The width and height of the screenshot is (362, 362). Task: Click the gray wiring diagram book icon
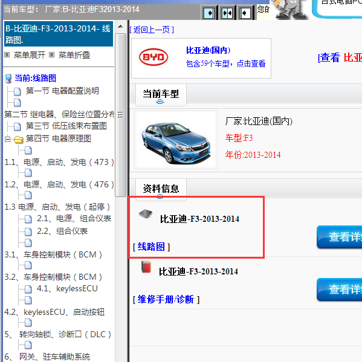click(x=146, y=213)
